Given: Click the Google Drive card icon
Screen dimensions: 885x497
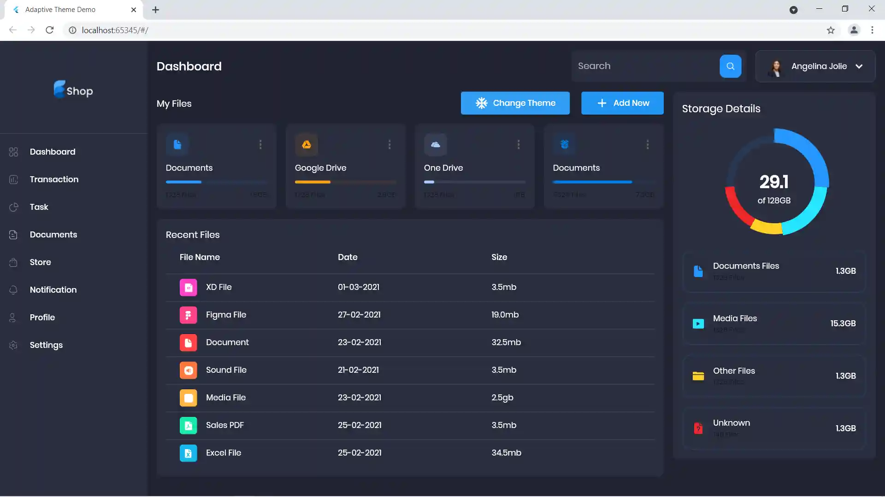Looking at the screenshot, I should [x=307, y=145].
